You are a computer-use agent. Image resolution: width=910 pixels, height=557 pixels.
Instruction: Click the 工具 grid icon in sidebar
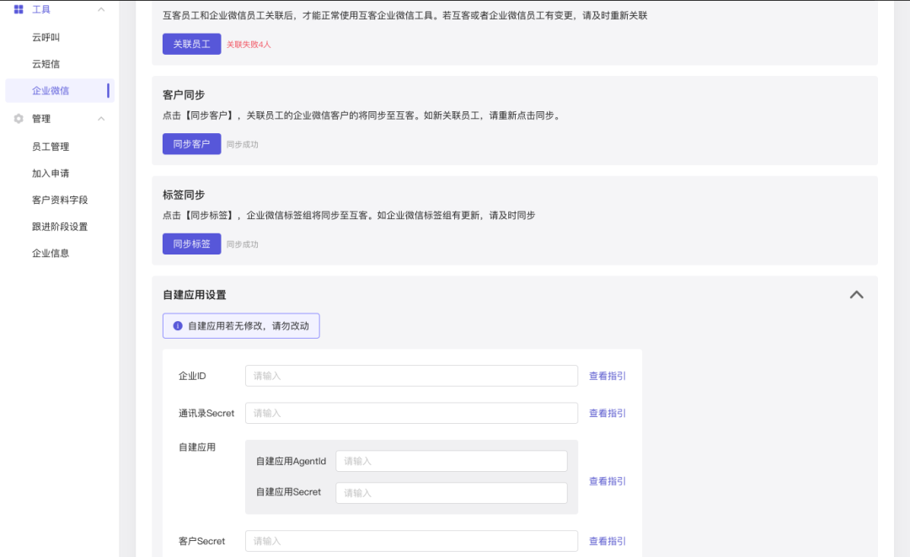coord(19,9)
